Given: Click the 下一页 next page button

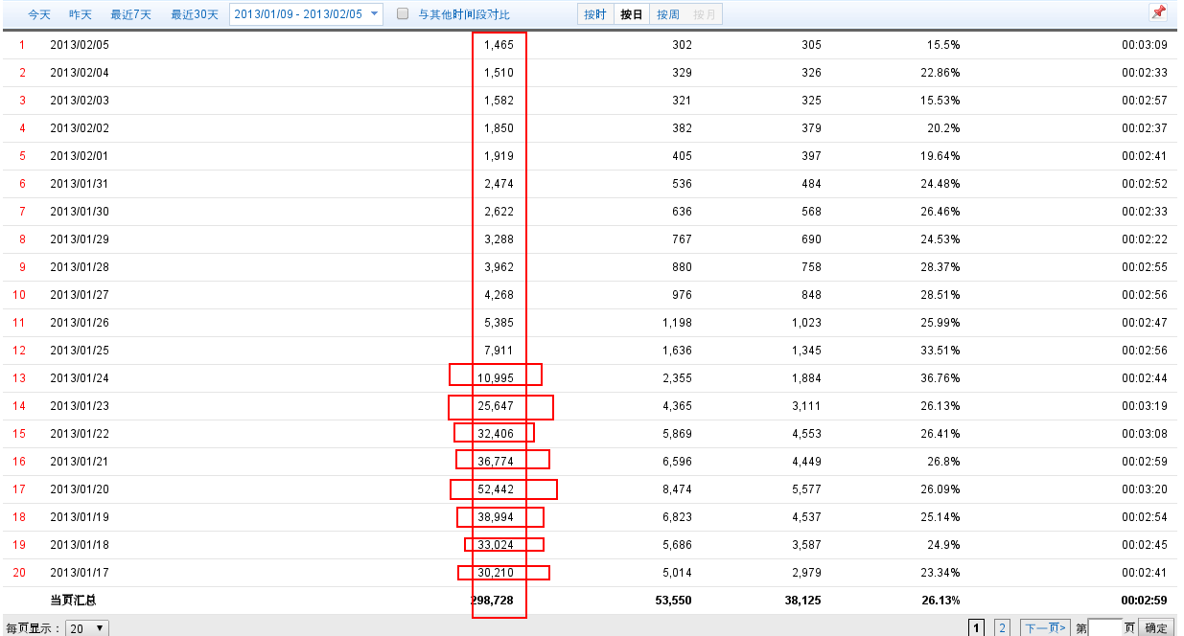Looking at the screenshot, I should pos(1044,628).
